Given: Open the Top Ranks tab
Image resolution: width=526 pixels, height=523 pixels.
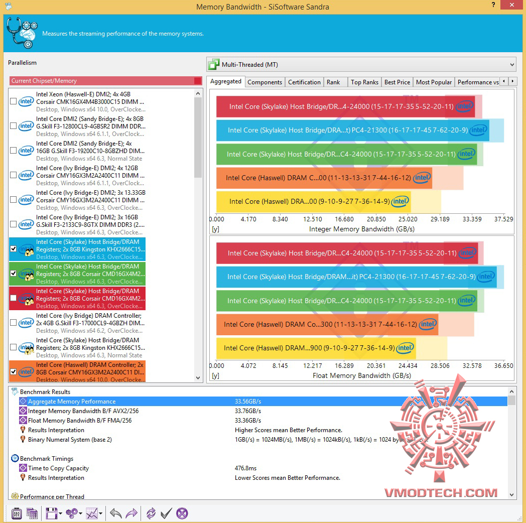Looking at the screenshot, I should coord(364,82).
